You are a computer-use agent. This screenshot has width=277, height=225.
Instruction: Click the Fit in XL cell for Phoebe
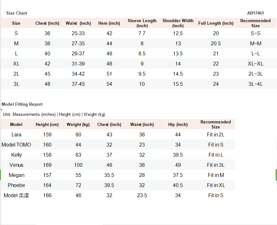pyautogui.click(x=216, y=185)
